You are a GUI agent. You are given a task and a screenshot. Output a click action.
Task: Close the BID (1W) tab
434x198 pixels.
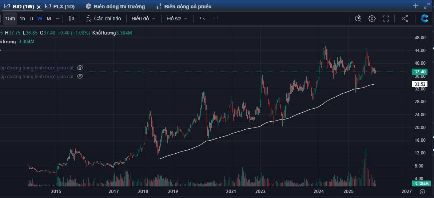[x=39, y=7]
